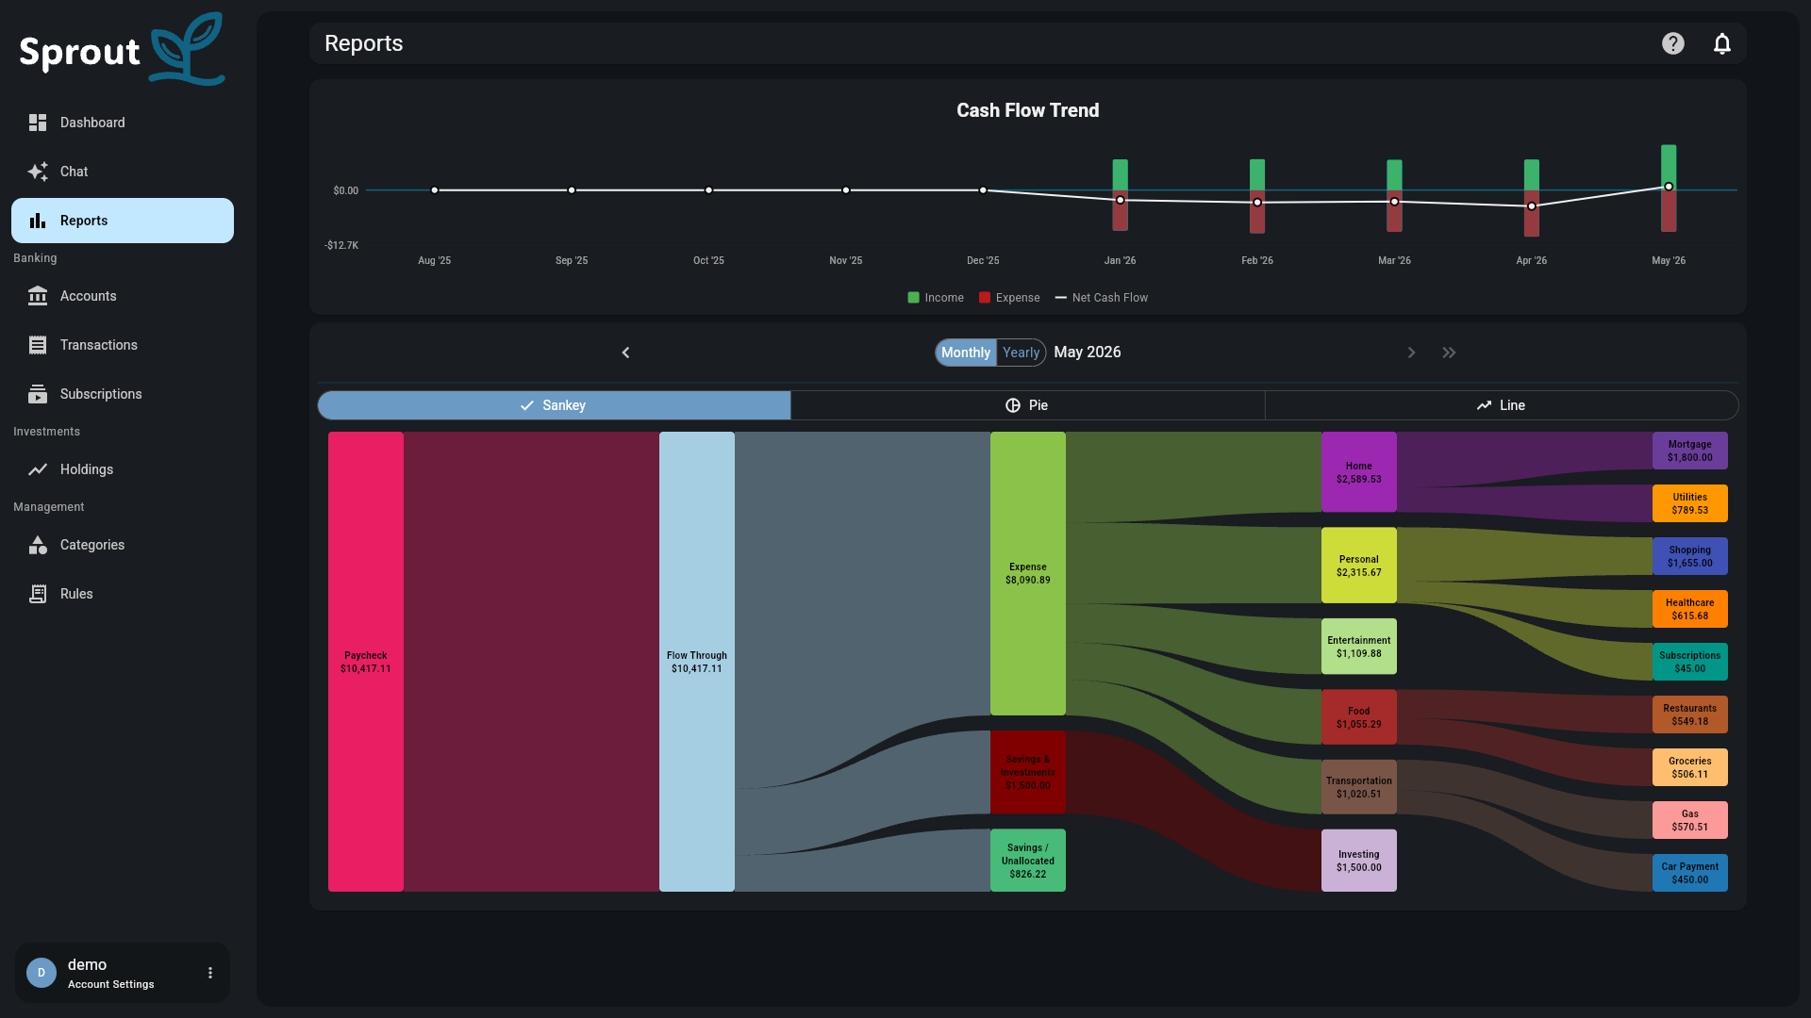Viewport: 1811px width, 1018px height.
Task: Switch period toggle to Yearly
Action: [1021, 353]
